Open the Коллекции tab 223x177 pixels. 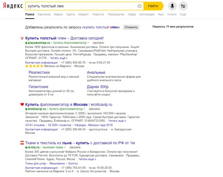pos(147,14)
